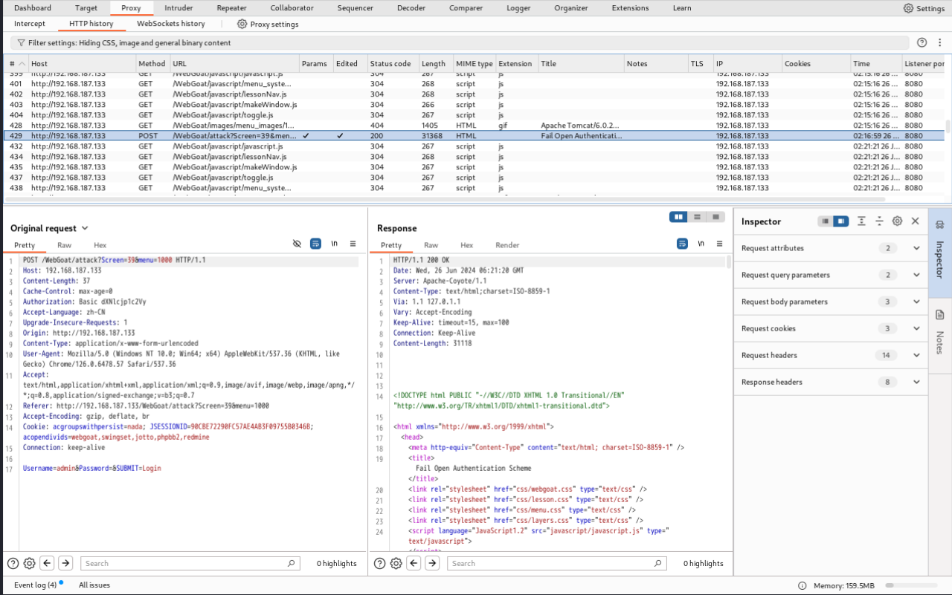Switch Inspector to left-docked layout
Viewport: 952px width, 595px height.
click(825, 221)
